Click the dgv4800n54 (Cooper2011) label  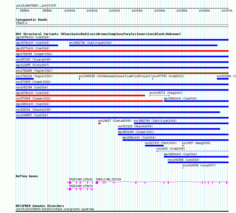(x=136, y=132)
